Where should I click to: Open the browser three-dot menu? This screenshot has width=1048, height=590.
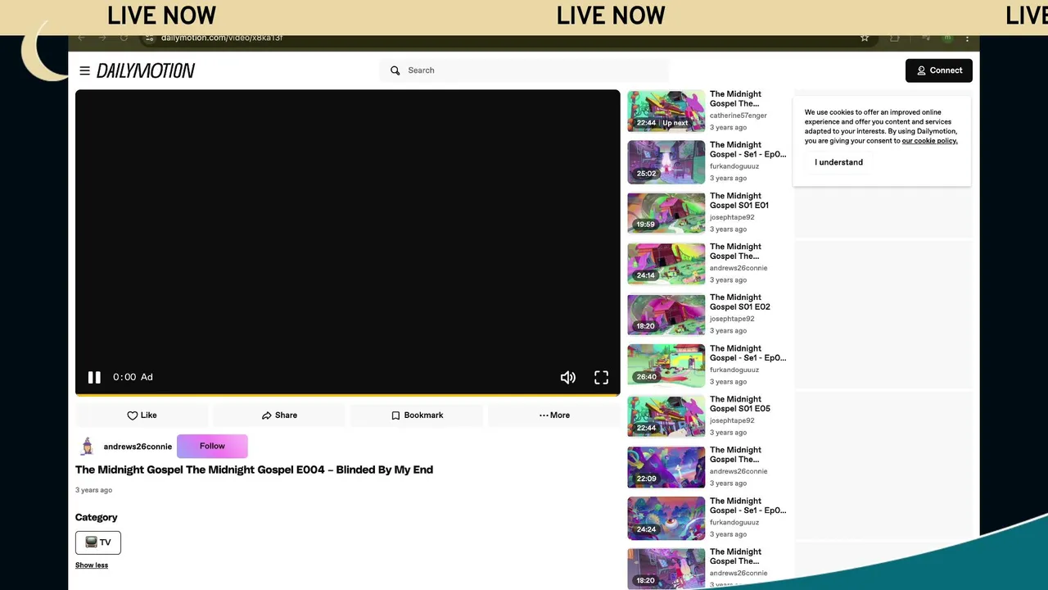[x=967, y=38]
